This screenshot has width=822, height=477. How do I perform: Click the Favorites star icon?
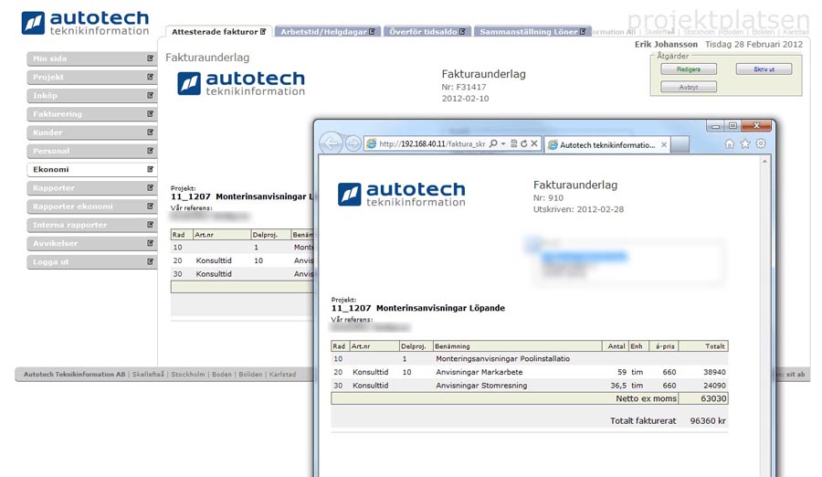[x=745, y=143]
